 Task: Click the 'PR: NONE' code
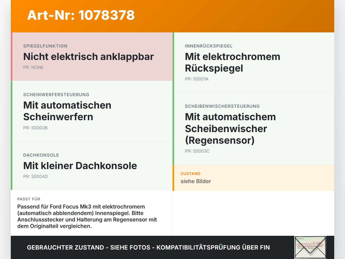33,67
